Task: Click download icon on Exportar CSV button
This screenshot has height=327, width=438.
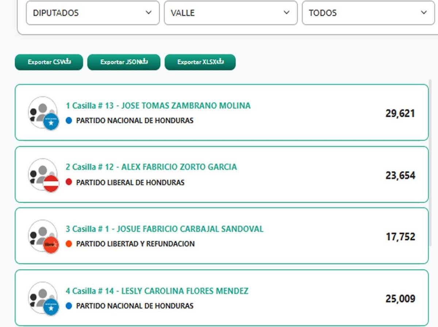Action: click(68, 61)
